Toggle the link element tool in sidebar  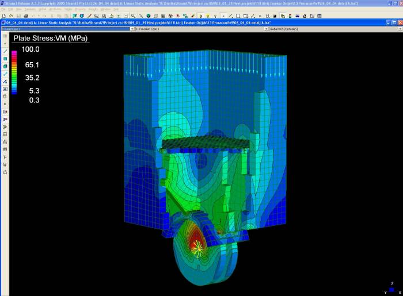point(5,74)
